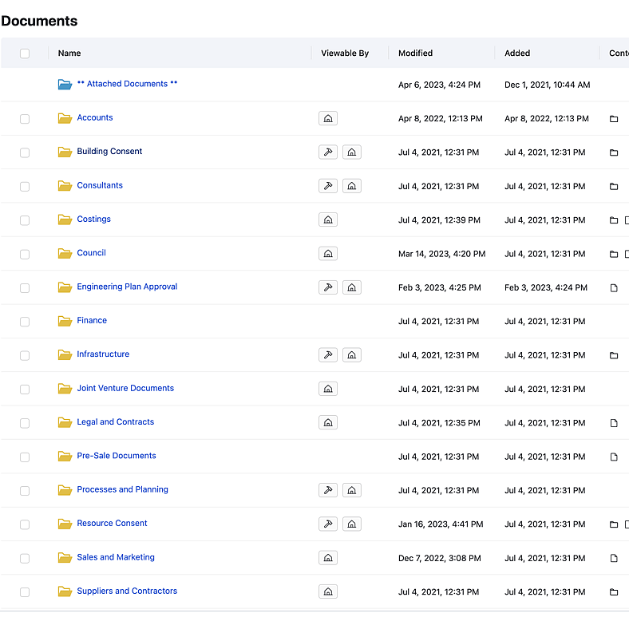Click the file contents icon in Engineering Plan Approval row
This screenshot has width=629, height=629.
(614, 288)
